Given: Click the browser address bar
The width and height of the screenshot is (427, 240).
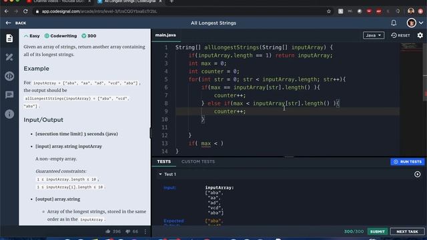Looking at the screenshot, I should click(179, 11).
